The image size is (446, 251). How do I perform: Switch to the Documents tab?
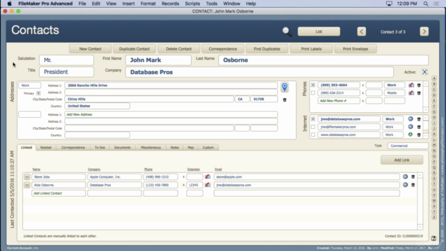tap(123, 147)
